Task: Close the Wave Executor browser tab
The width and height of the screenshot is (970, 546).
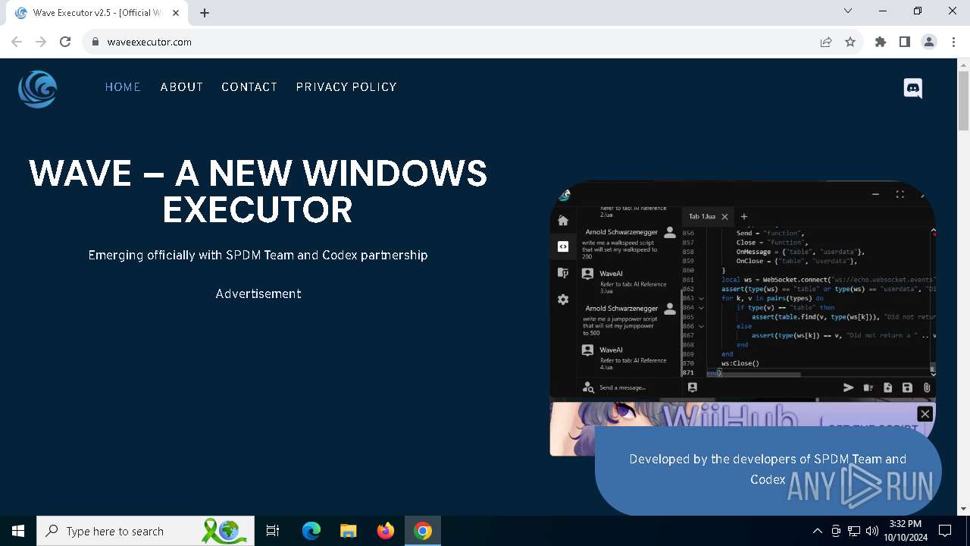Action: (176, 13)
